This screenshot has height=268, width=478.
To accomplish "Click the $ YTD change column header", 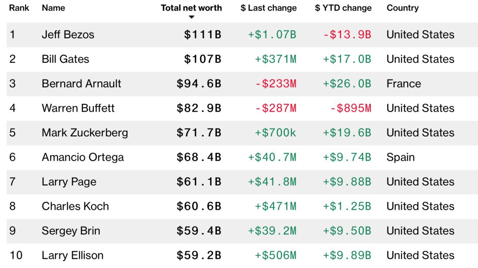I will coord(343,8).
